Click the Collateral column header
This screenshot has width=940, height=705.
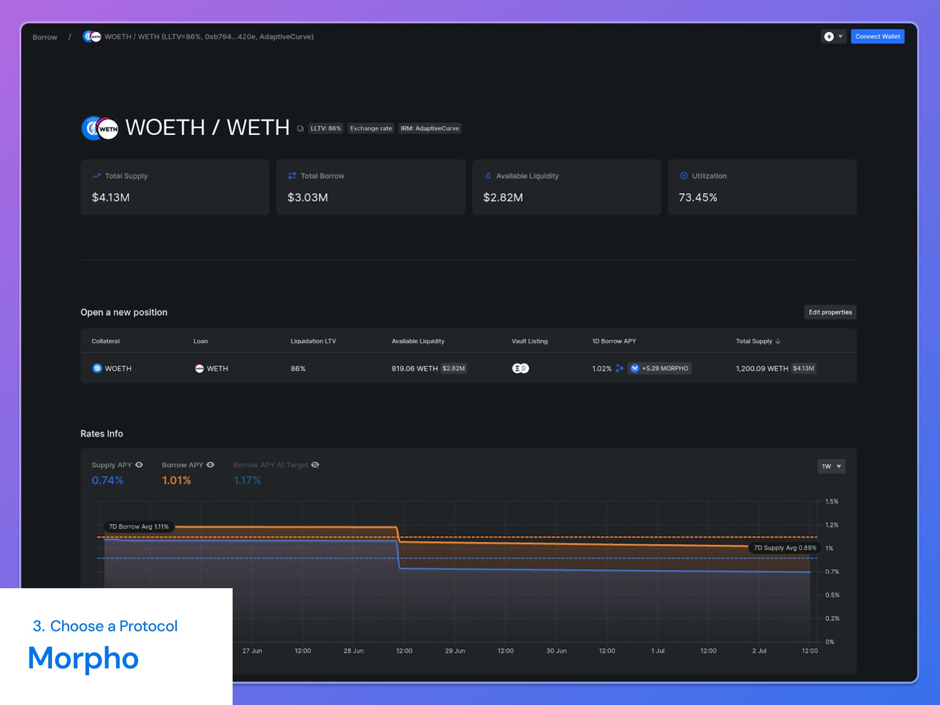pos(106,341)
